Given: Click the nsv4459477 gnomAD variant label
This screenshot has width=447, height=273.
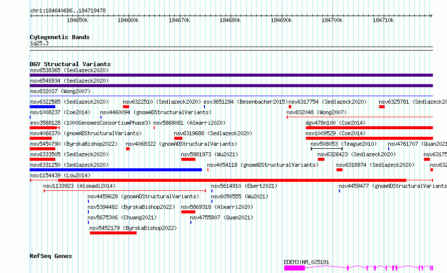Looking at the screenshot, I should pos(393,186).
